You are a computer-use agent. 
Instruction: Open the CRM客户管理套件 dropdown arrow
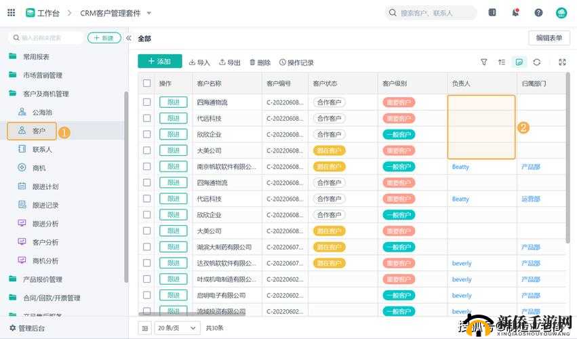pos(149,13)
